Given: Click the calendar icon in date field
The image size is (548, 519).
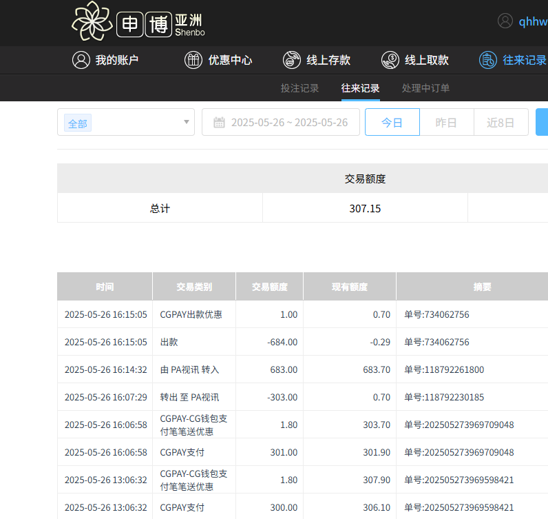Looking at the screenshot, I should (x=220, y=123).
